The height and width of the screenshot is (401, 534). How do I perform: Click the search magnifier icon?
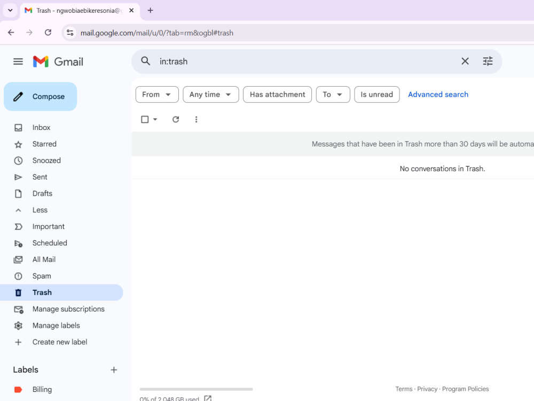145,61
